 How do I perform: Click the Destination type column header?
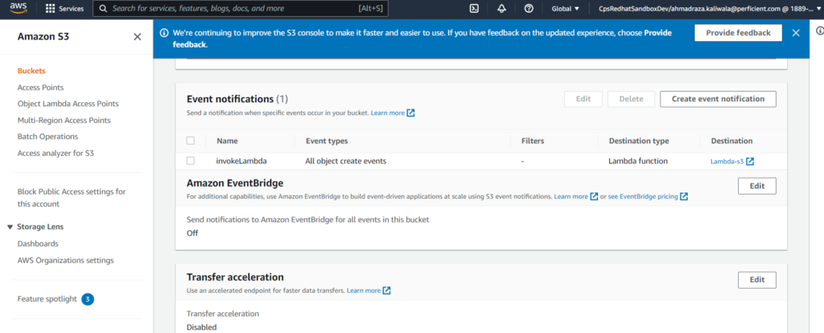pyautogui.click(x=639, y=141)
